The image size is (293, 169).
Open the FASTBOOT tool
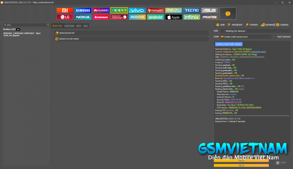(235, 25)
